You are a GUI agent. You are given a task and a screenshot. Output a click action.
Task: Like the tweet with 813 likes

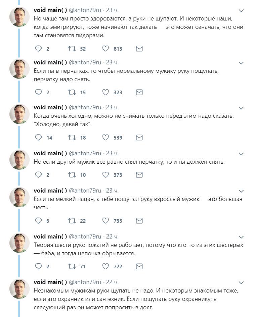[105, 49]
